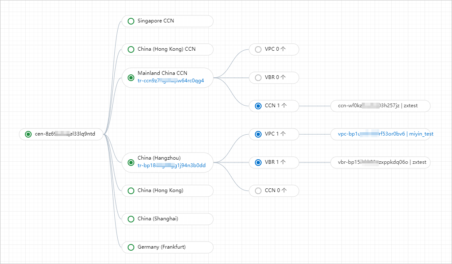
Task: Collapse the 'CCN 1' group under Mainland China
Action: 274,106
